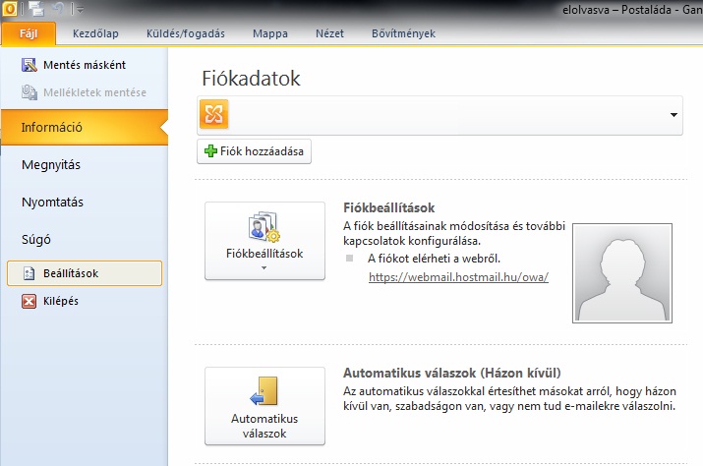The image size is (703, 466).
Task: Click the orange Exchange account icon
Action: click(214, 114)
